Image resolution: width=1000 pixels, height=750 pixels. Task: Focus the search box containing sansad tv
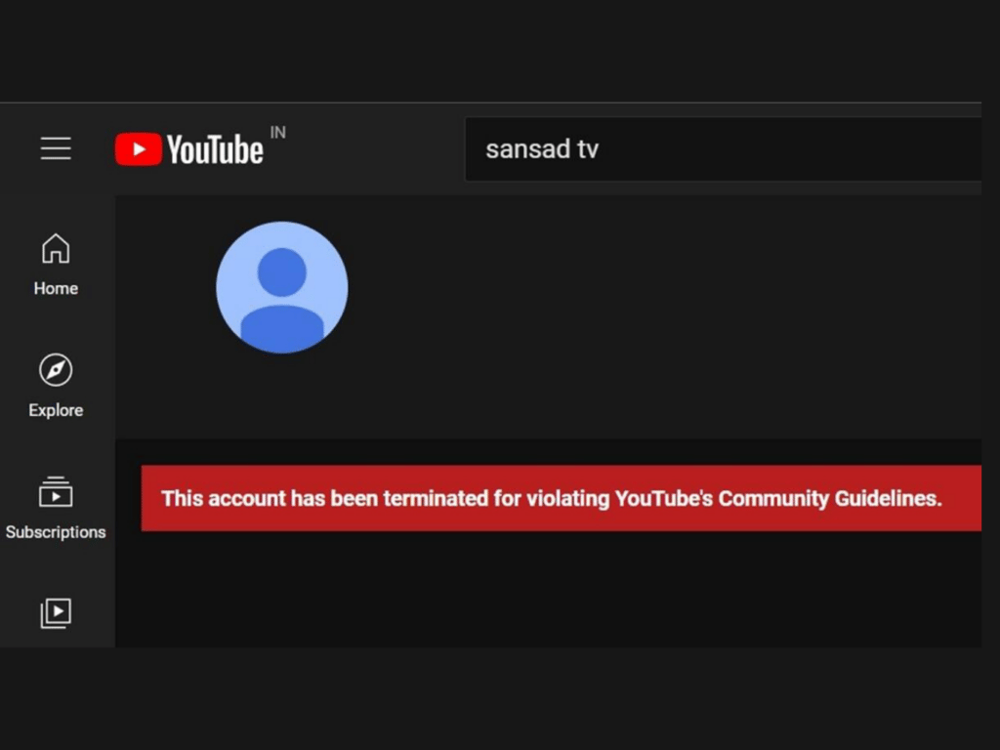724,149
